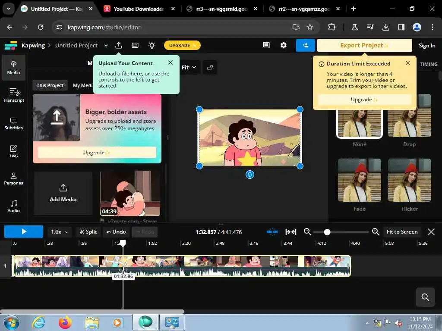Open the comments icon
Viewport: 442px width, 331px height.
266,45
